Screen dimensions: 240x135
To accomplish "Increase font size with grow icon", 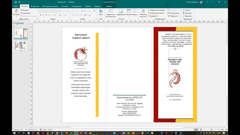I will [x=61, y=11].
